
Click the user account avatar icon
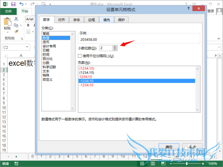coord(219,11)
